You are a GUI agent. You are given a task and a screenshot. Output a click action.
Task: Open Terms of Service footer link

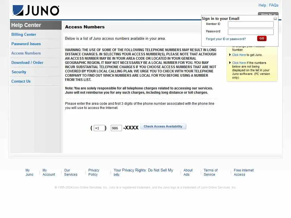click(211, 172)
